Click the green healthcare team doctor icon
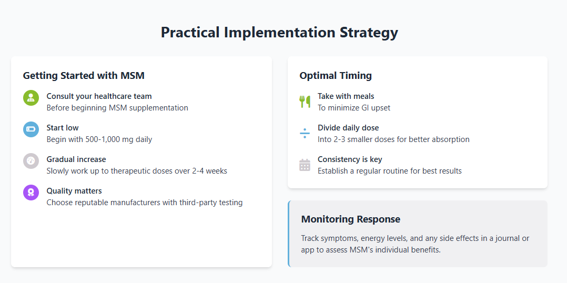567x283 pixels. point(31,98)
